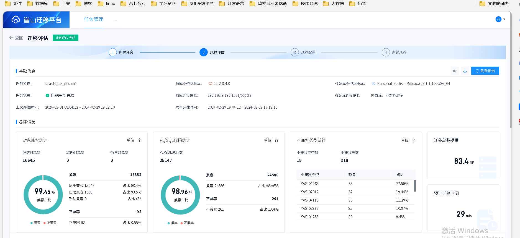Select the YAS-05398 table row
The width and height of the screenshot is (520, 238).
coord(355,208)
